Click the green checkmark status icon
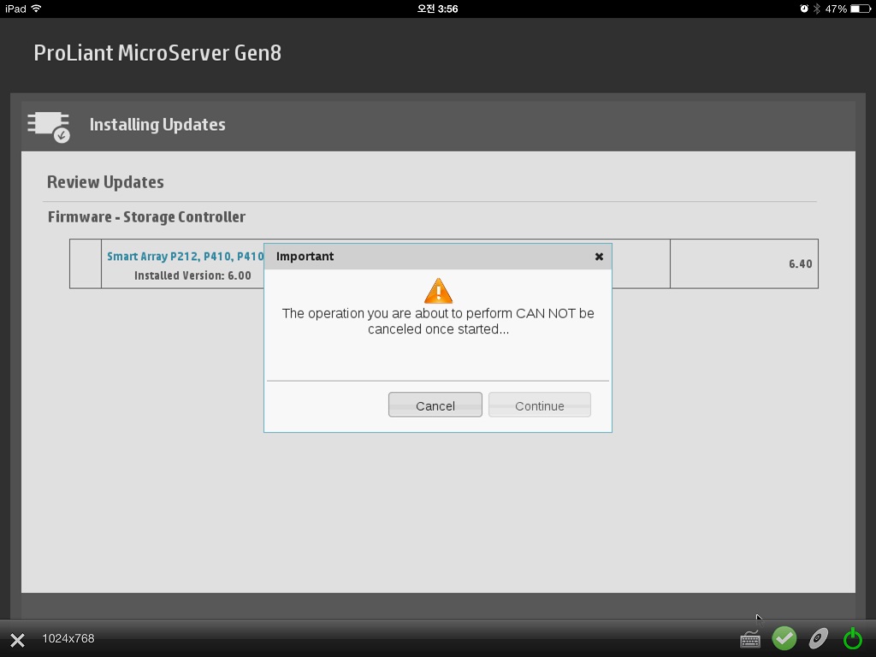 (784, 638)
